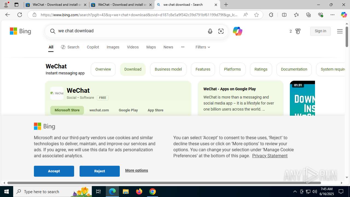350x197 pixels.
Task: Open Microsoft Rewards medal icon
Action: pos(298,31)
